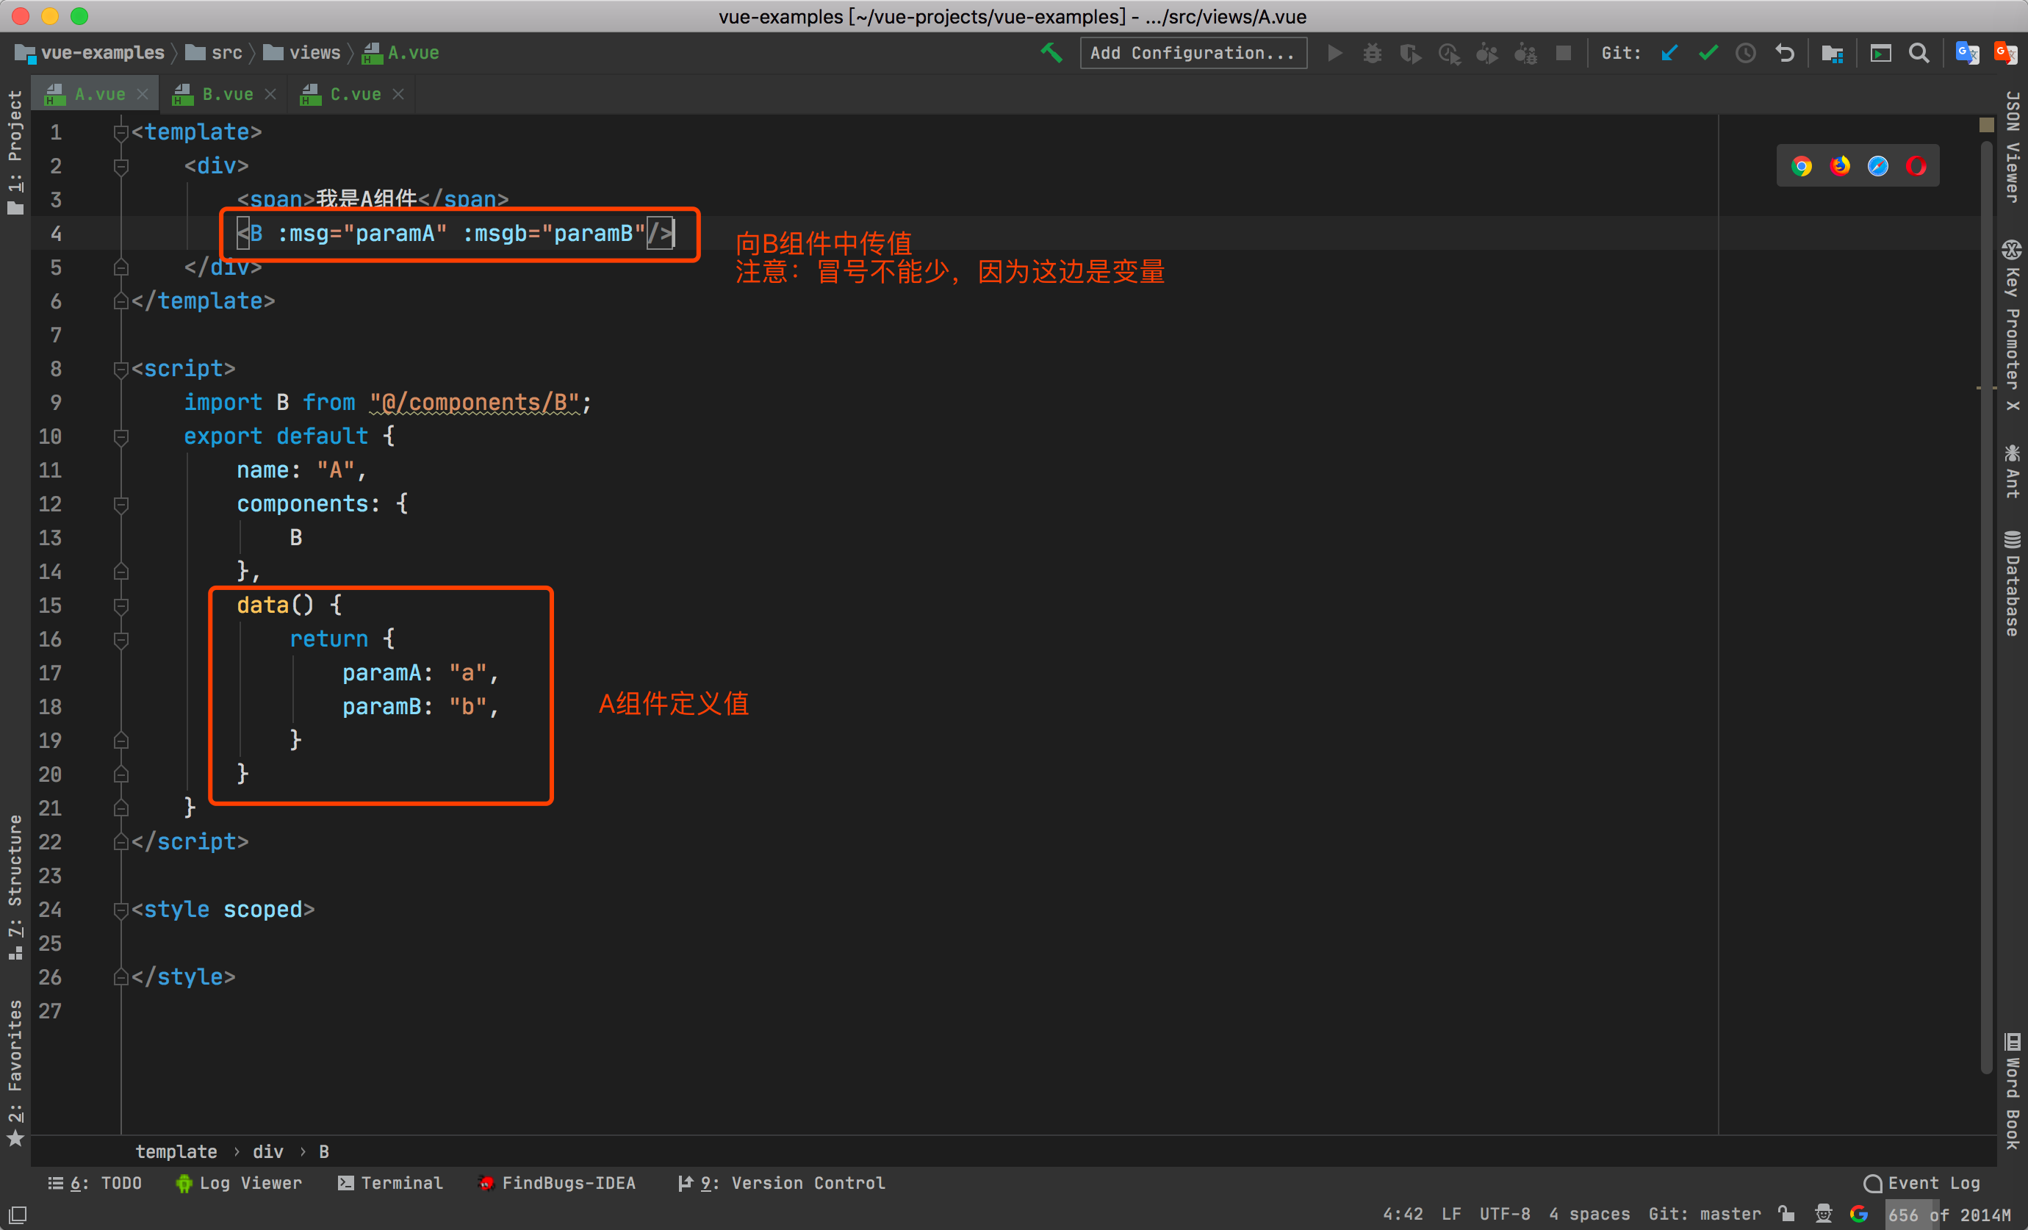The height and width of the screenshot is (1230, 2028).
Task: Click the attach debugger bug-play icon
Action: (1487, 54)
